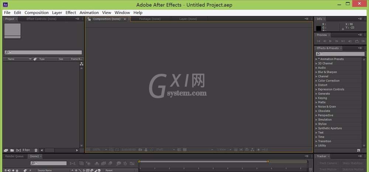Click Take Snapshot camera icon
The height and width of the screenshot is (172, 369).
[140, 149]
